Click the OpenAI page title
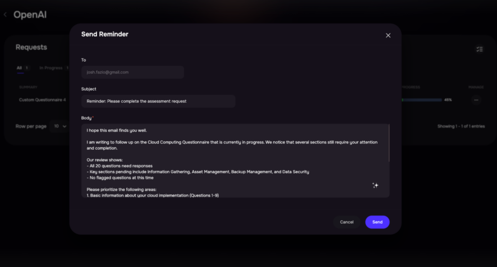This screenshot has height=267, width=497. tap(30, 15)
